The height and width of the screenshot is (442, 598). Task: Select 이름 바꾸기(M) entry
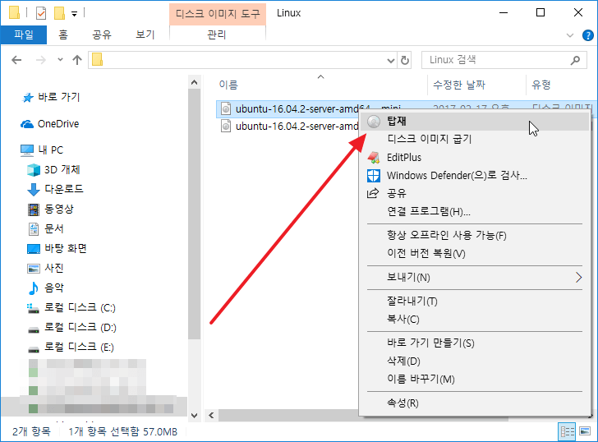(x=475, y=379)
